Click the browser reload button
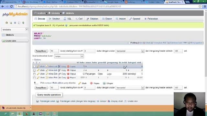 coord(11,6)
